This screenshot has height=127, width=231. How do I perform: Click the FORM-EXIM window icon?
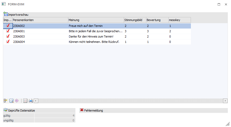[x=4, y=4]
